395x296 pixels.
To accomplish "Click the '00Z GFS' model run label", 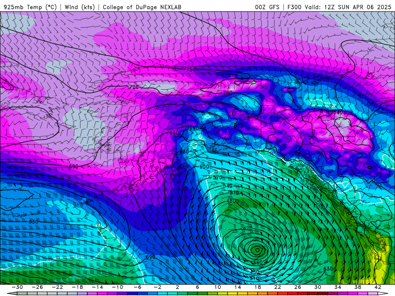I will 267,7.
